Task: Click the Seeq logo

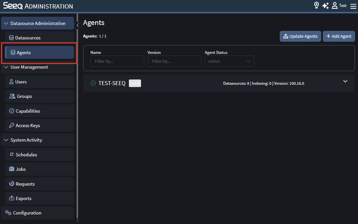Action: pyautogui.click(x=12, y=6)
